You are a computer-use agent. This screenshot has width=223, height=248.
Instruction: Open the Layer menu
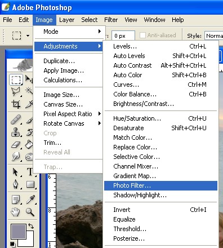tap(66, 20)
